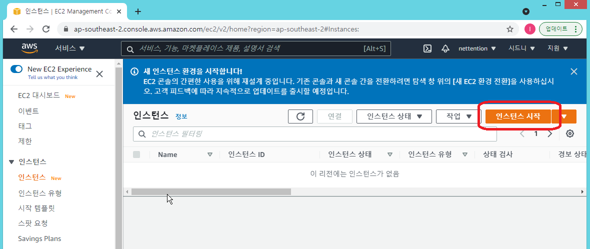This screenshot has height=249, width=590.
Task: Close the New EC2 Experience notice
Action: click(99, 74)
